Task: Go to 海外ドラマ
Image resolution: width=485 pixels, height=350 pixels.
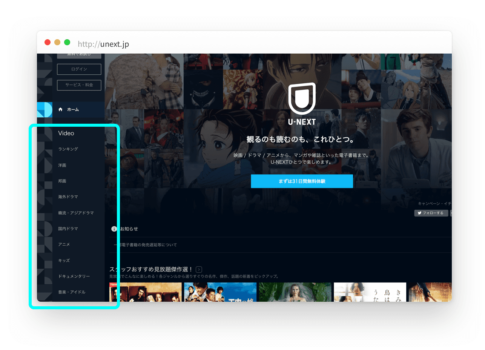Action: tap(68, 197)
